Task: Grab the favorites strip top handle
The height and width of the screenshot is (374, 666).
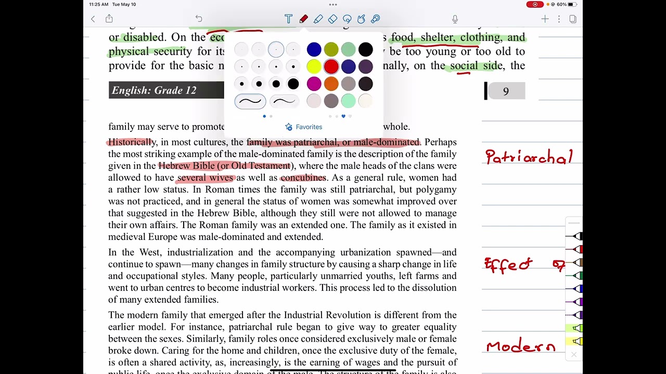Action: coord(573,223)
